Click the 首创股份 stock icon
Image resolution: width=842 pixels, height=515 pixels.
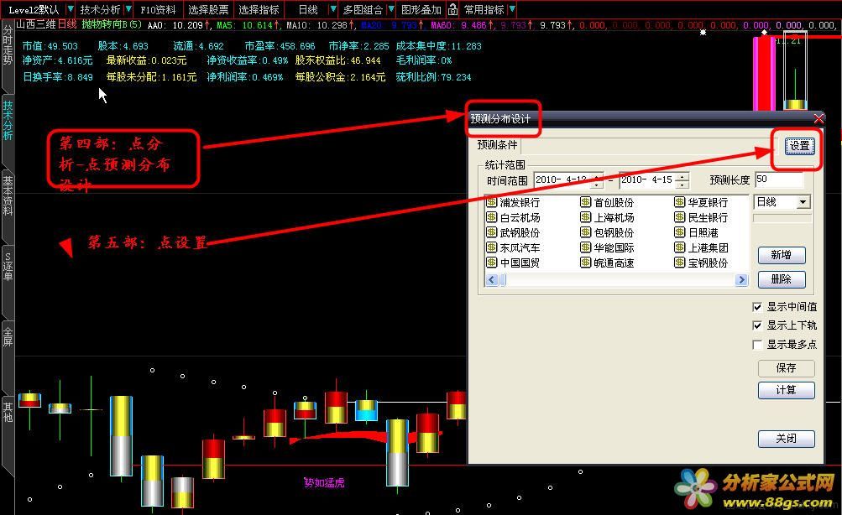[x=586, y=203]
